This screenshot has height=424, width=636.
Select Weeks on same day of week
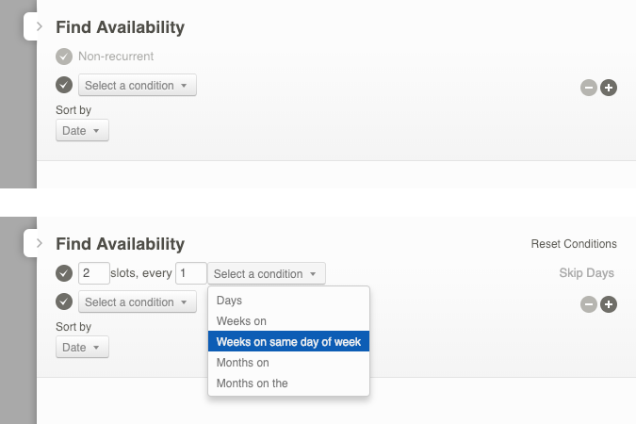tap(288, 342)
